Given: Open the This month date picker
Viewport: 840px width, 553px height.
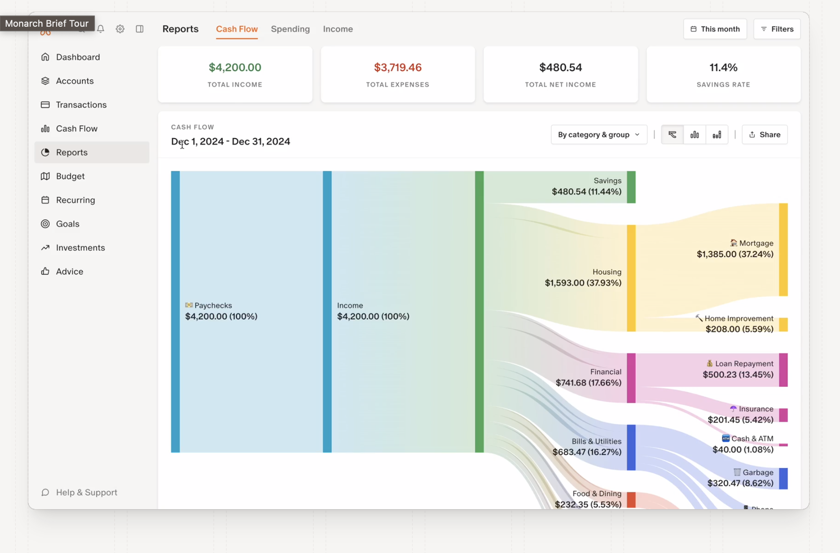Looking at the screenshot, I should (x=715, y=29).
